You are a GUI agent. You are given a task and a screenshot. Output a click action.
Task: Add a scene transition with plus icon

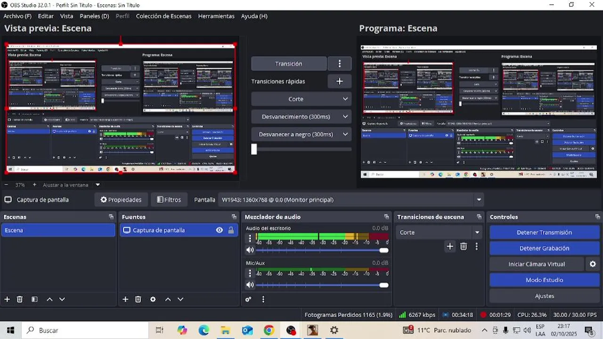450,246
